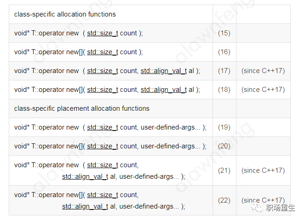This screenshot has height=221, width=305.
Task: Click the (20) overload number
Action: pos(224,146)
